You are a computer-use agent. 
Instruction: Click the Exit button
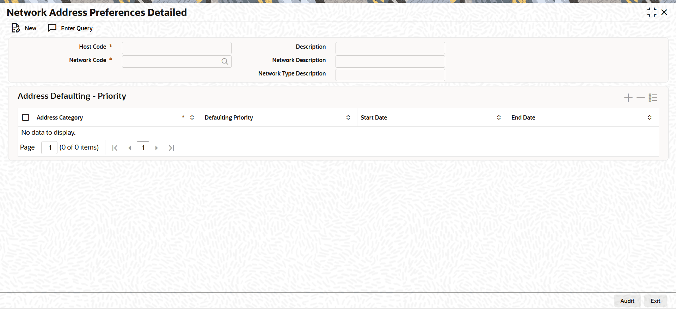click(656, 301)
